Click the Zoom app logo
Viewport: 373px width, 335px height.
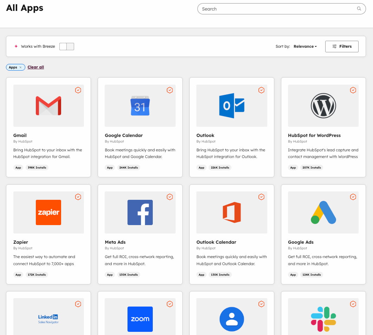(x=140, y=319)
